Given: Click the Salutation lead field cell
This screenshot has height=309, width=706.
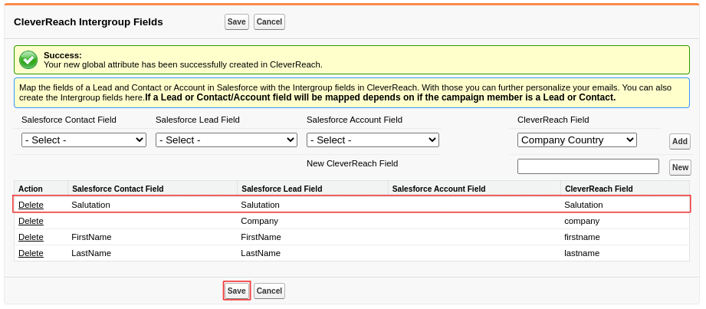Looking at the screenshot, I should [261, 205].
